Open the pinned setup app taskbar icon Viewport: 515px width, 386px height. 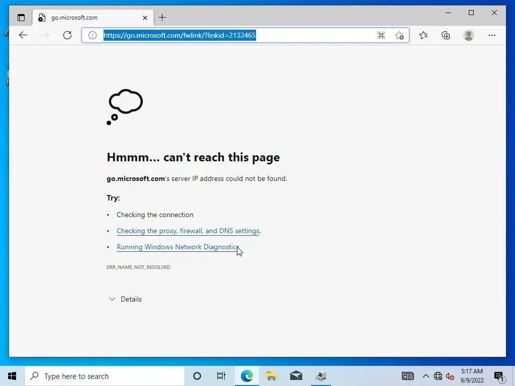(x=321, y=376)
